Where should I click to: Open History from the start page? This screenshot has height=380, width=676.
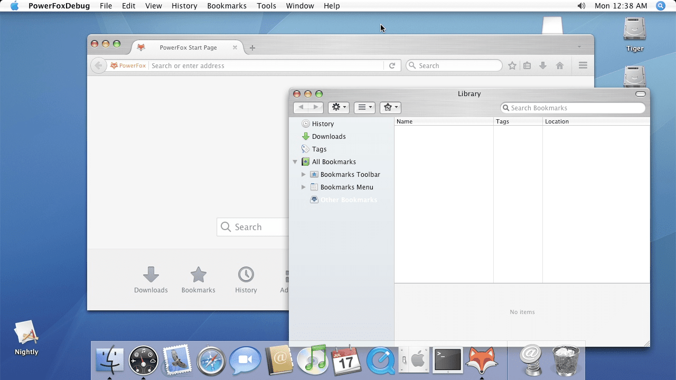pos(246,280)
